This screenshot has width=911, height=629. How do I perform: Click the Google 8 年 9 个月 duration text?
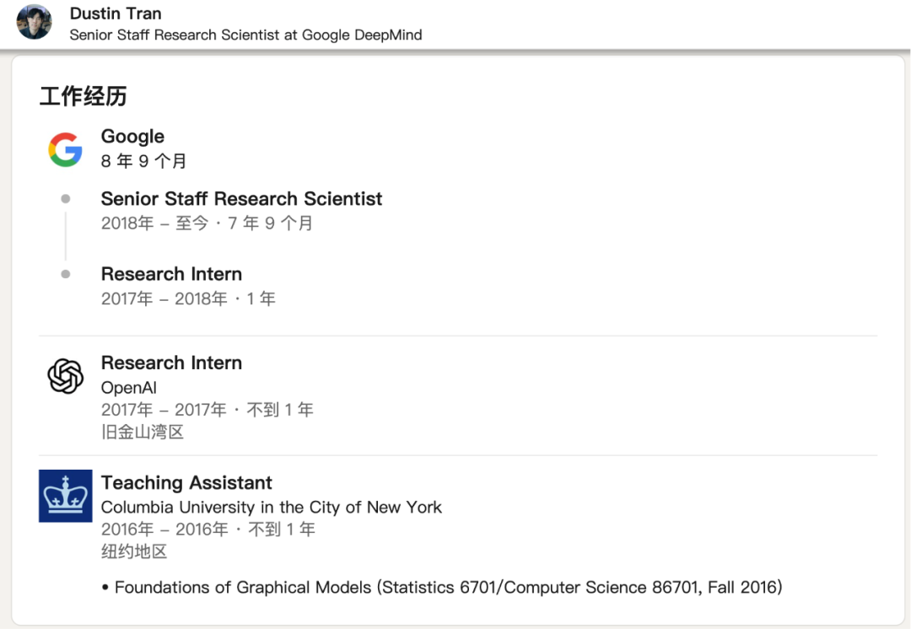(143, 161)
